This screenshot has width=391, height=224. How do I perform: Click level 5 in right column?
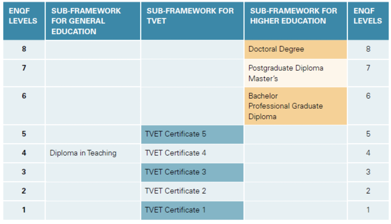coord(368,134)
